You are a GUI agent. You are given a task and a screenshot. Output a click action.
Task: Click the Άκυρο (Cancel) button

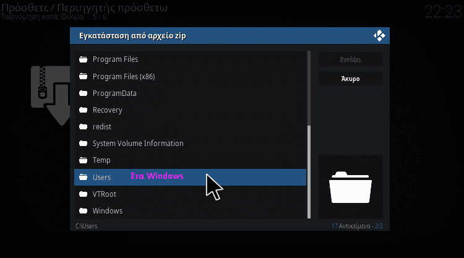[x=350, y=79]
